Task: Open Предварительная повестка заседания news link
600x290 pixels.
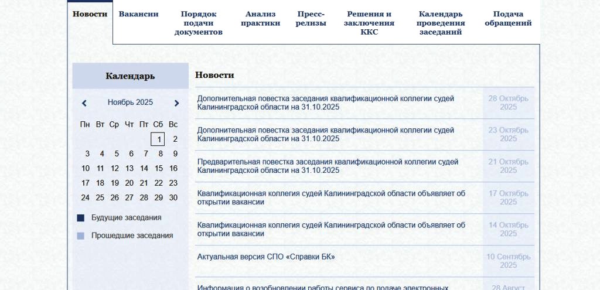Action: point(328,166)
